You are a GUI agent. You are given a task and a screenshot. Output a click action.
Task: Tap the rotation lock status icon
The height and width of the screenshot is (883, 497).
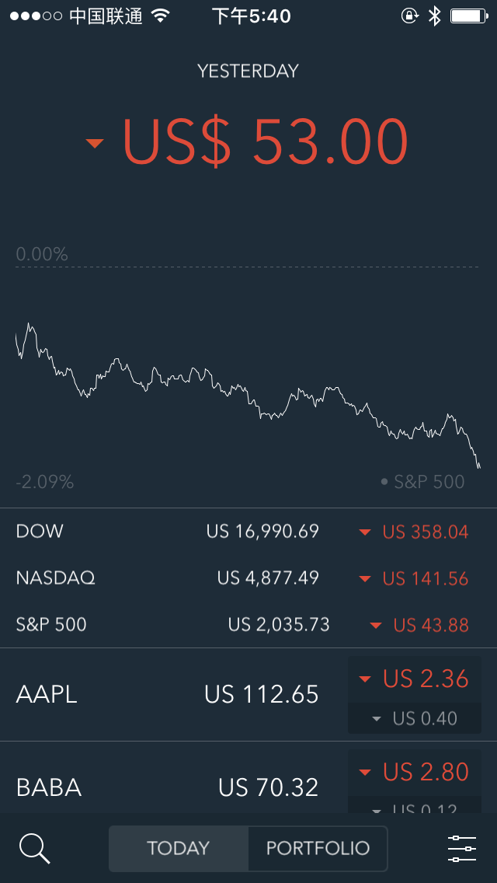[x=410, y=16]
